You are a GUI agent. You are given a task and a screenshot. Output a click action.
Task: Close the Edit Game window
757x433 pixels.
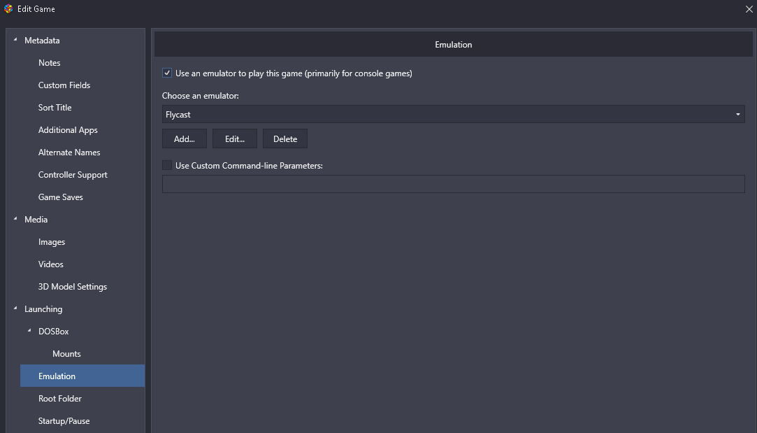[x=749, y=9]
